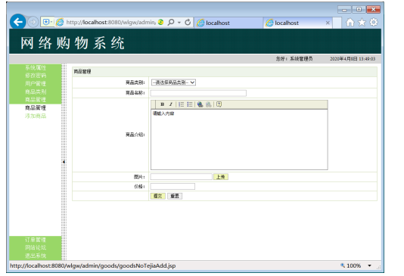Open 商品类别 in the sidebar menu
Screen dimensions: 404x276
click(x=36, y=91)
